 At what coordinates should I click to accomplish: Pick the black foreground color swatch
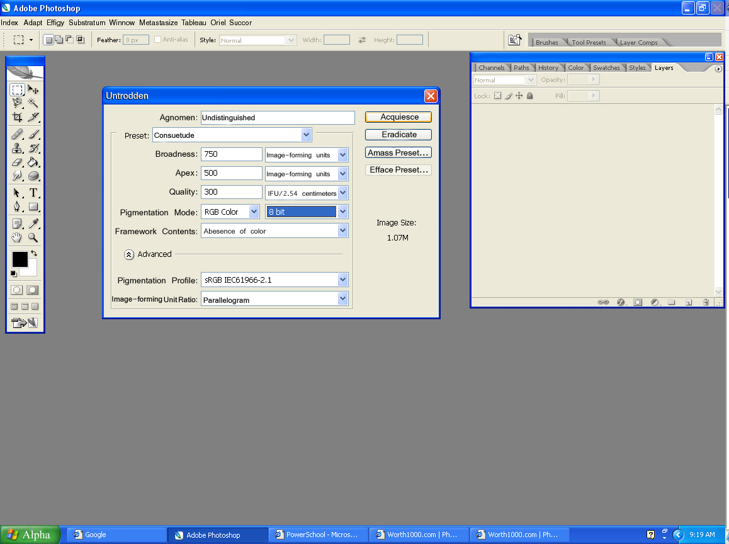pos(20,259)
